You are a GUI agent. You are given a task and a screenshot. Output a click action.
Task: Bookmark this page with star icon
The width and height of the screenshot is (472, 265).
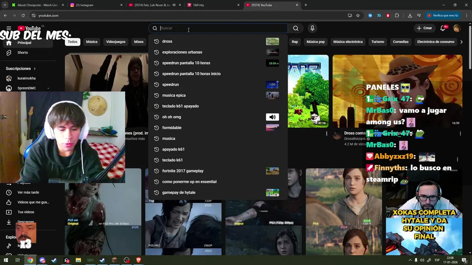tap(358, 15)
